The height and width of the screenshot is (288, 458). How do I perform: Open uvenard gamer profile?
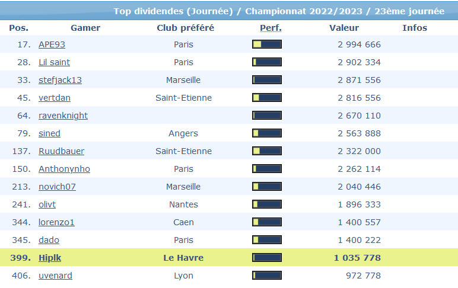click(x=55, y=276)
